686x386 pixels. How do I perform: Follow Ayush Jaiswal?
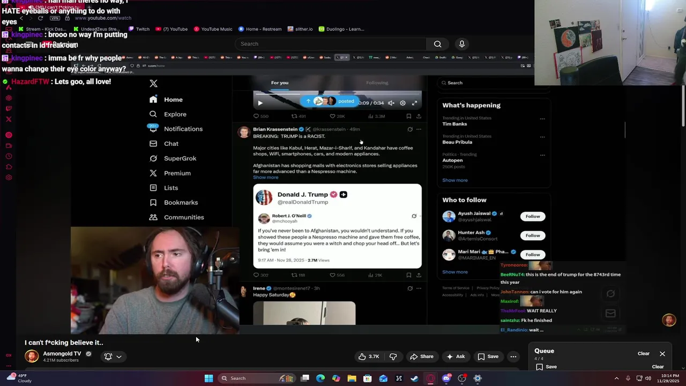point(533,217)
